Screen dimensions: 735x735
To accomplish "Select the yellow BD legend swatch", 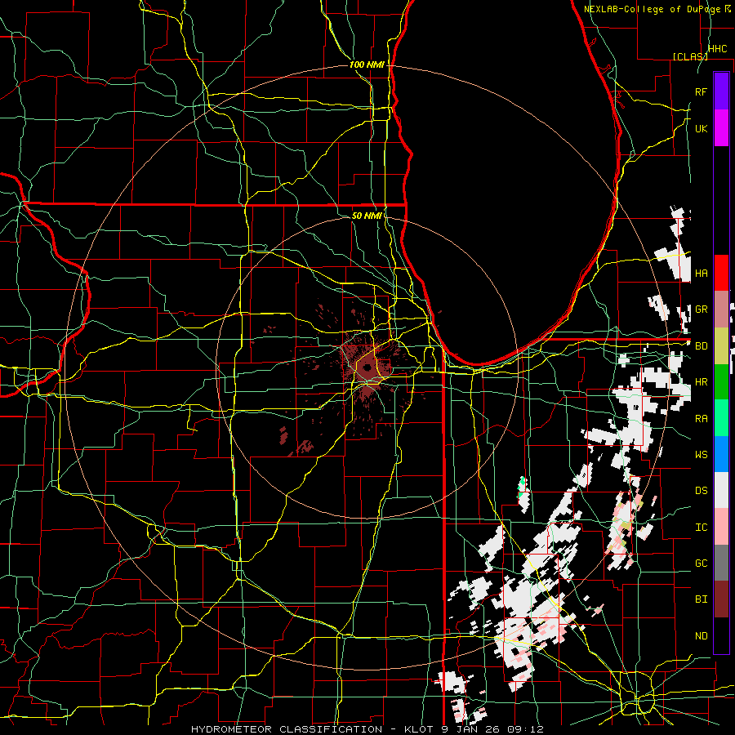I will (x=721, y=346).
